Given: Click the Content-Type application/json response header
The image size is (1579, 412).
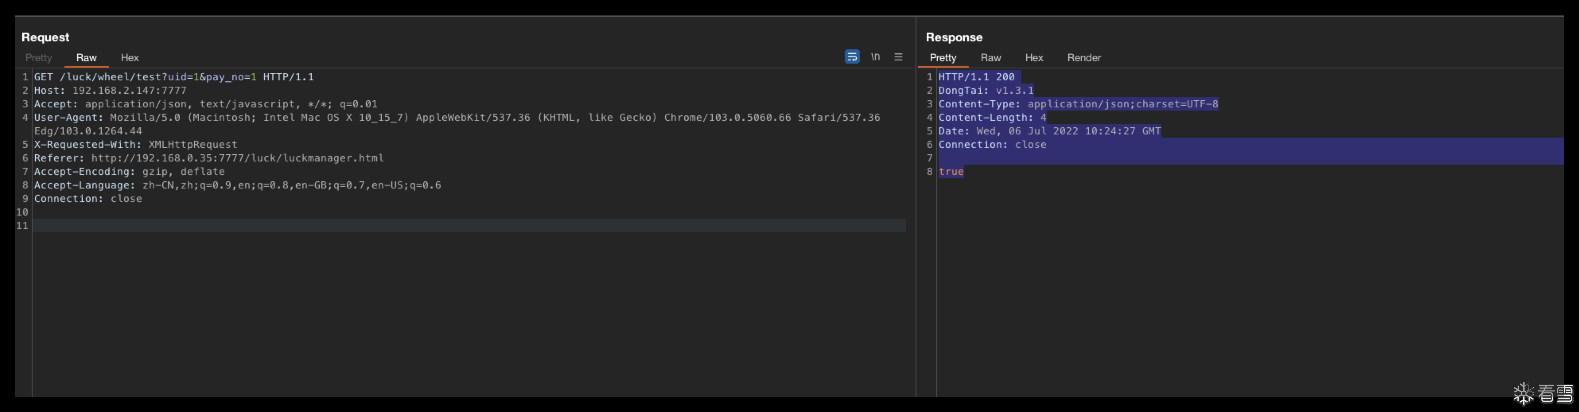Looking at the screenshot, I should [1078, 104].
